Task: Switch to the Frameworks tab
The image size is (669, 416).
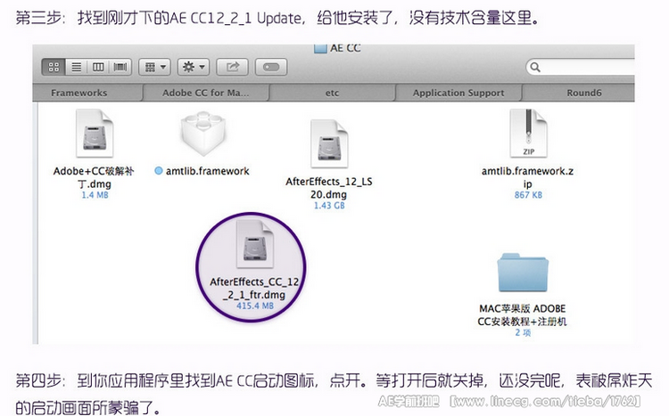Action: [x=87, y=93]
